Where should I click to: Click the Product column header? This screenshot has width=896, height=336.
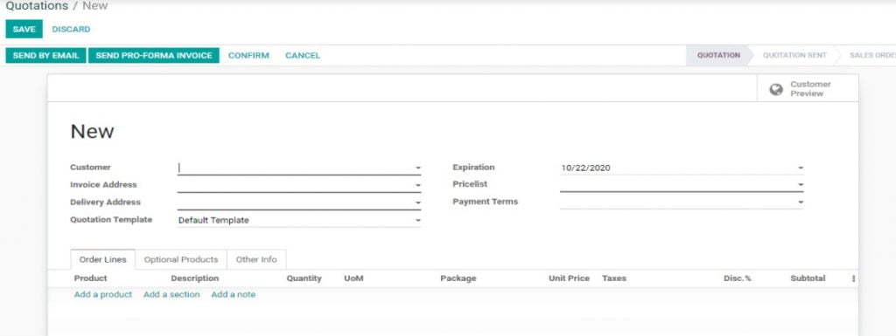coord(90,278)
